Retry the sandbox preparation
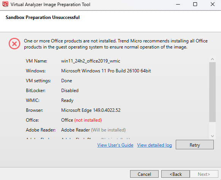 coord(195,145)
